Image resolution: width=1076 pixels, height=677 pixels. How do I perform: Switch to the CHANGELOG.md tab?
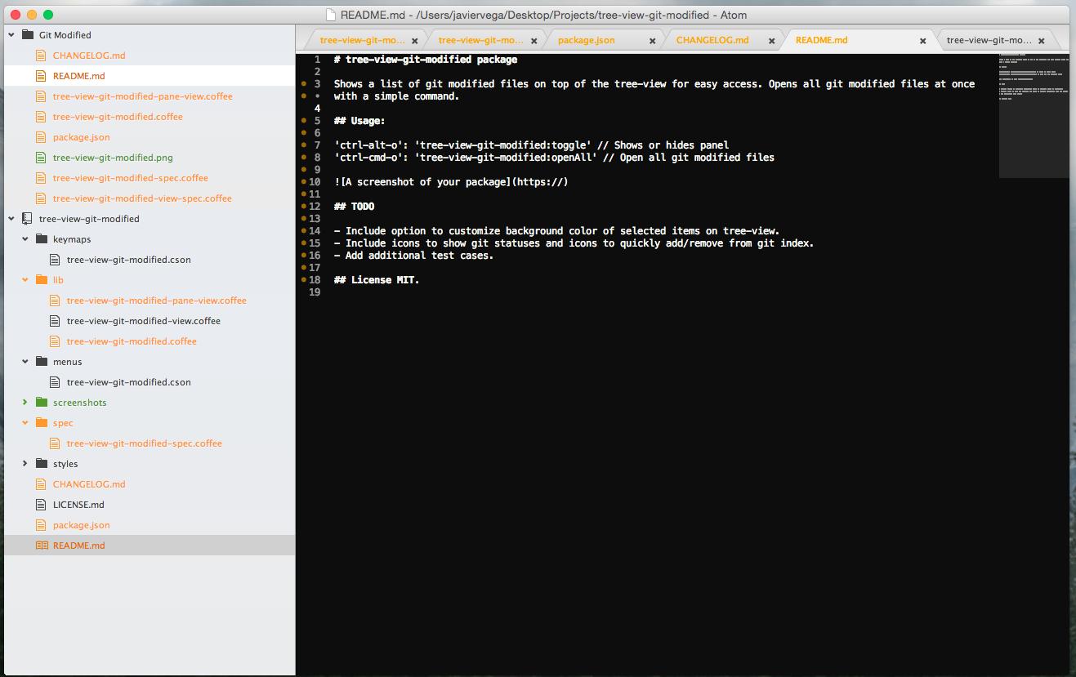[712, 40]
